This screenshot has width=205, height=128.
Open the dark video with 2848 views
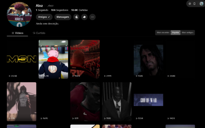coord(180,59)
